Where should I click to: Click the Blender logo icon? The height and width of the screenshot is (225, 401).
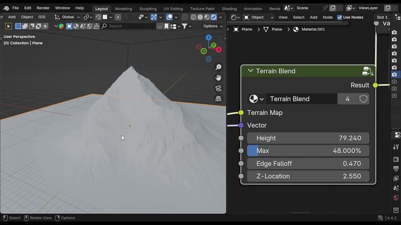6,8
